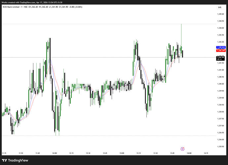Click the purple lightning event icon
Screen dimensions: 228x165
click(x=183, y=149)
